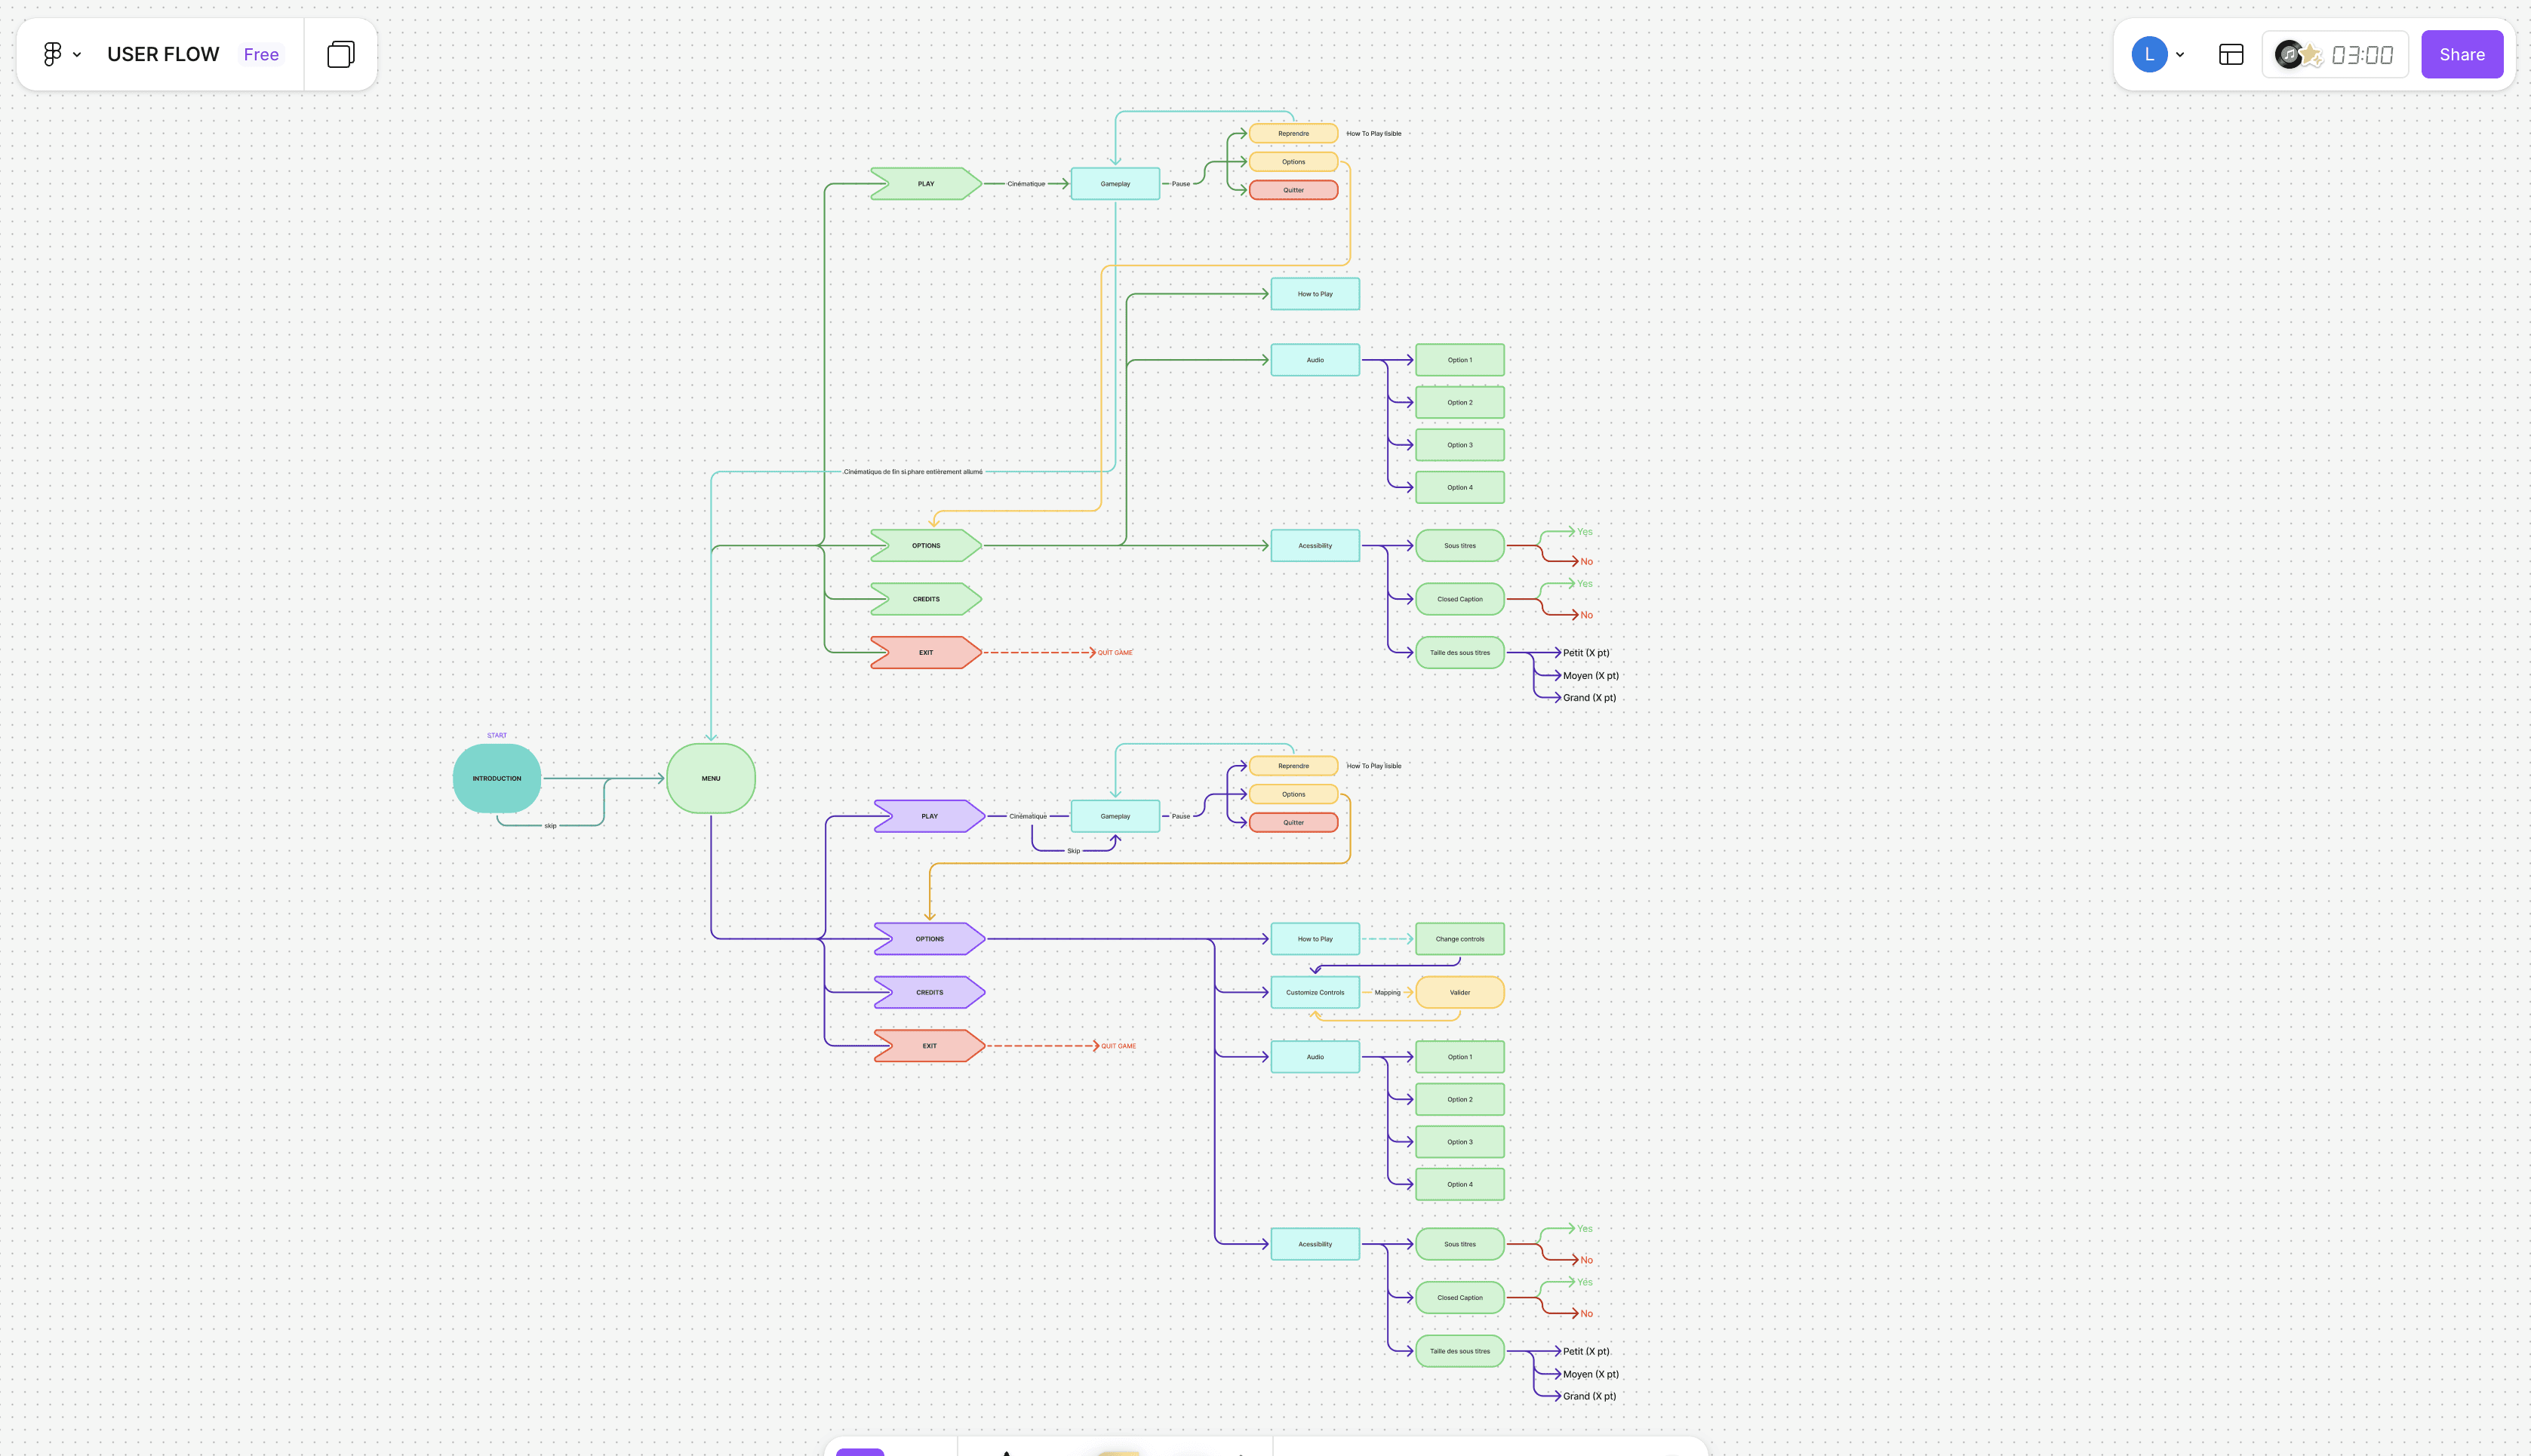The width and height of the screenshot is (2531, 1456).
Task: Select the green CREDITS arrow shape
Action: tap(925, 599)
